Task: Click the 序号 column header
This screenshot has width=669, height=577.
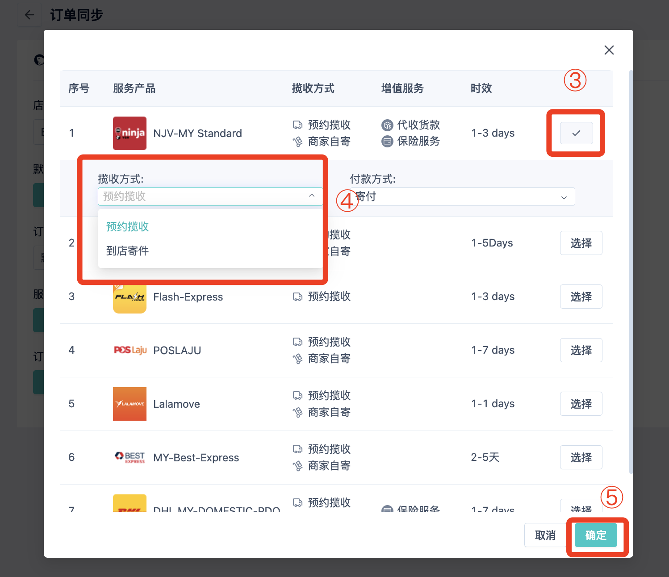Action: click(x=79, y=88)
